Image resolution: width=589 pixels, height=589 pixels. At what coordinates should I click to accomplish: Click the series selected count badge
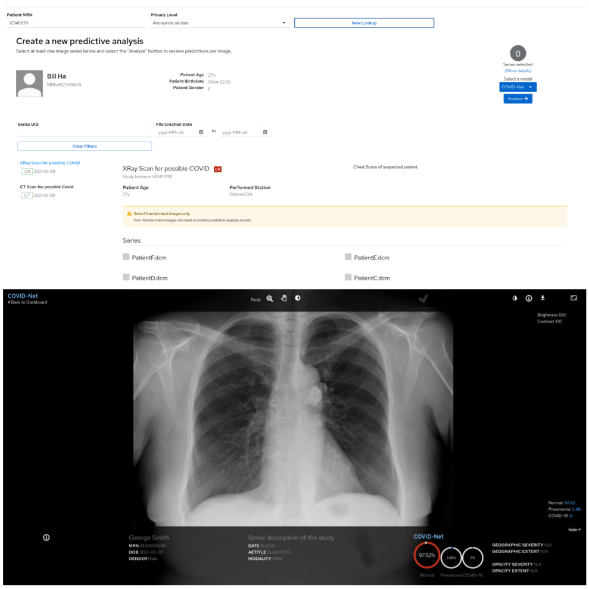(518, 54)
